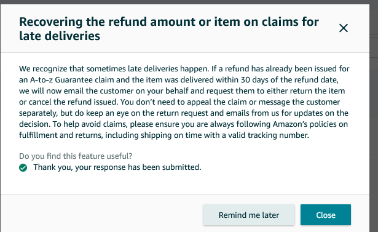The width and height of the screenshot is (378, 232).
Task: Dismiss the dialog with the X icon
Action: point(344,28)
